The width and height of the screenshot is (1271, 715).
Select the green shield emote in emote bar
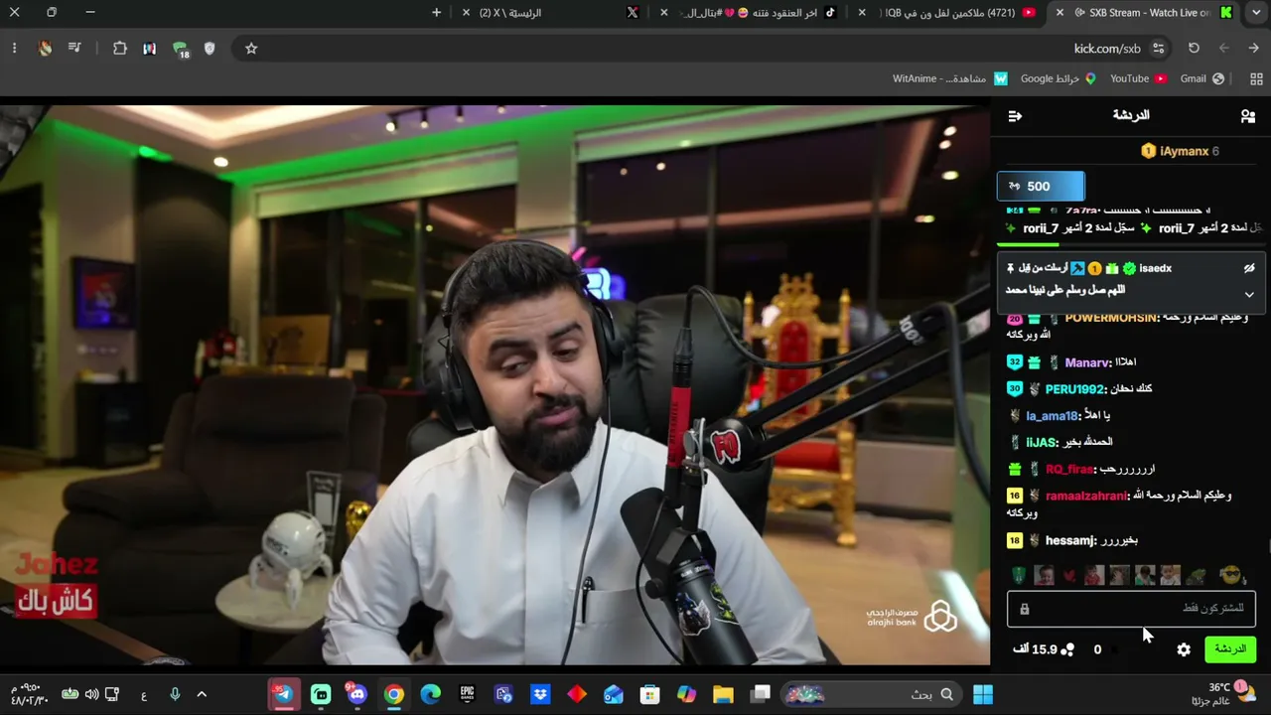[1018, 575]
